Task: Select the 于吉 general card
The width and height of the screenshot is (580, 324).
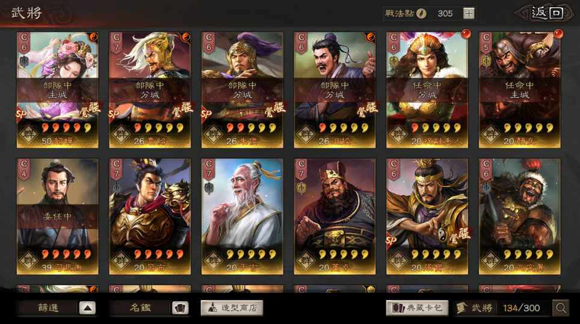Action: coord(242,216)
